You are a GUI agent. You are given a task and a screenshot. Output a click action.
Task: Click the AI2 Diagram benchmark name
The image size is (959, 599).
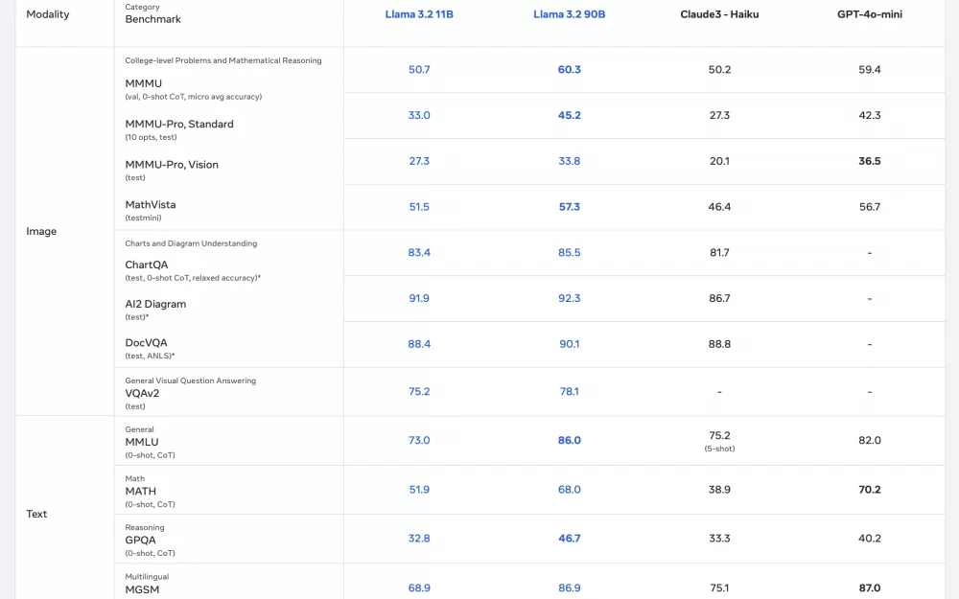point(155,304)
